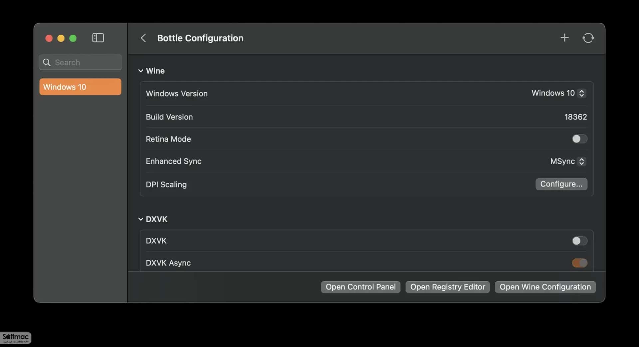Collapse the Wine section
639x347 pixels.
pyautogui.click(x=140, y=71)
